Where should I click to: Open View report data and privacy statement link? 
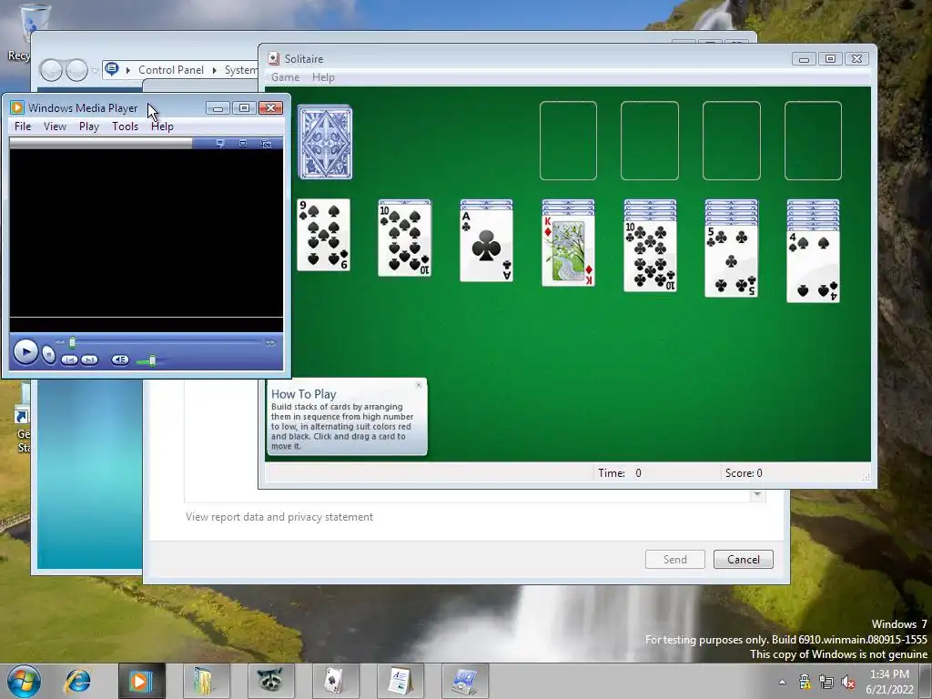[x=279, y=517]
